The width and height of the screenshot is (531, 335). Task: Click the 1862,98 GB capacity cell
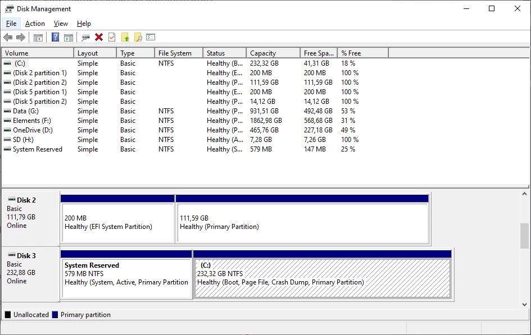pos(266,120)
